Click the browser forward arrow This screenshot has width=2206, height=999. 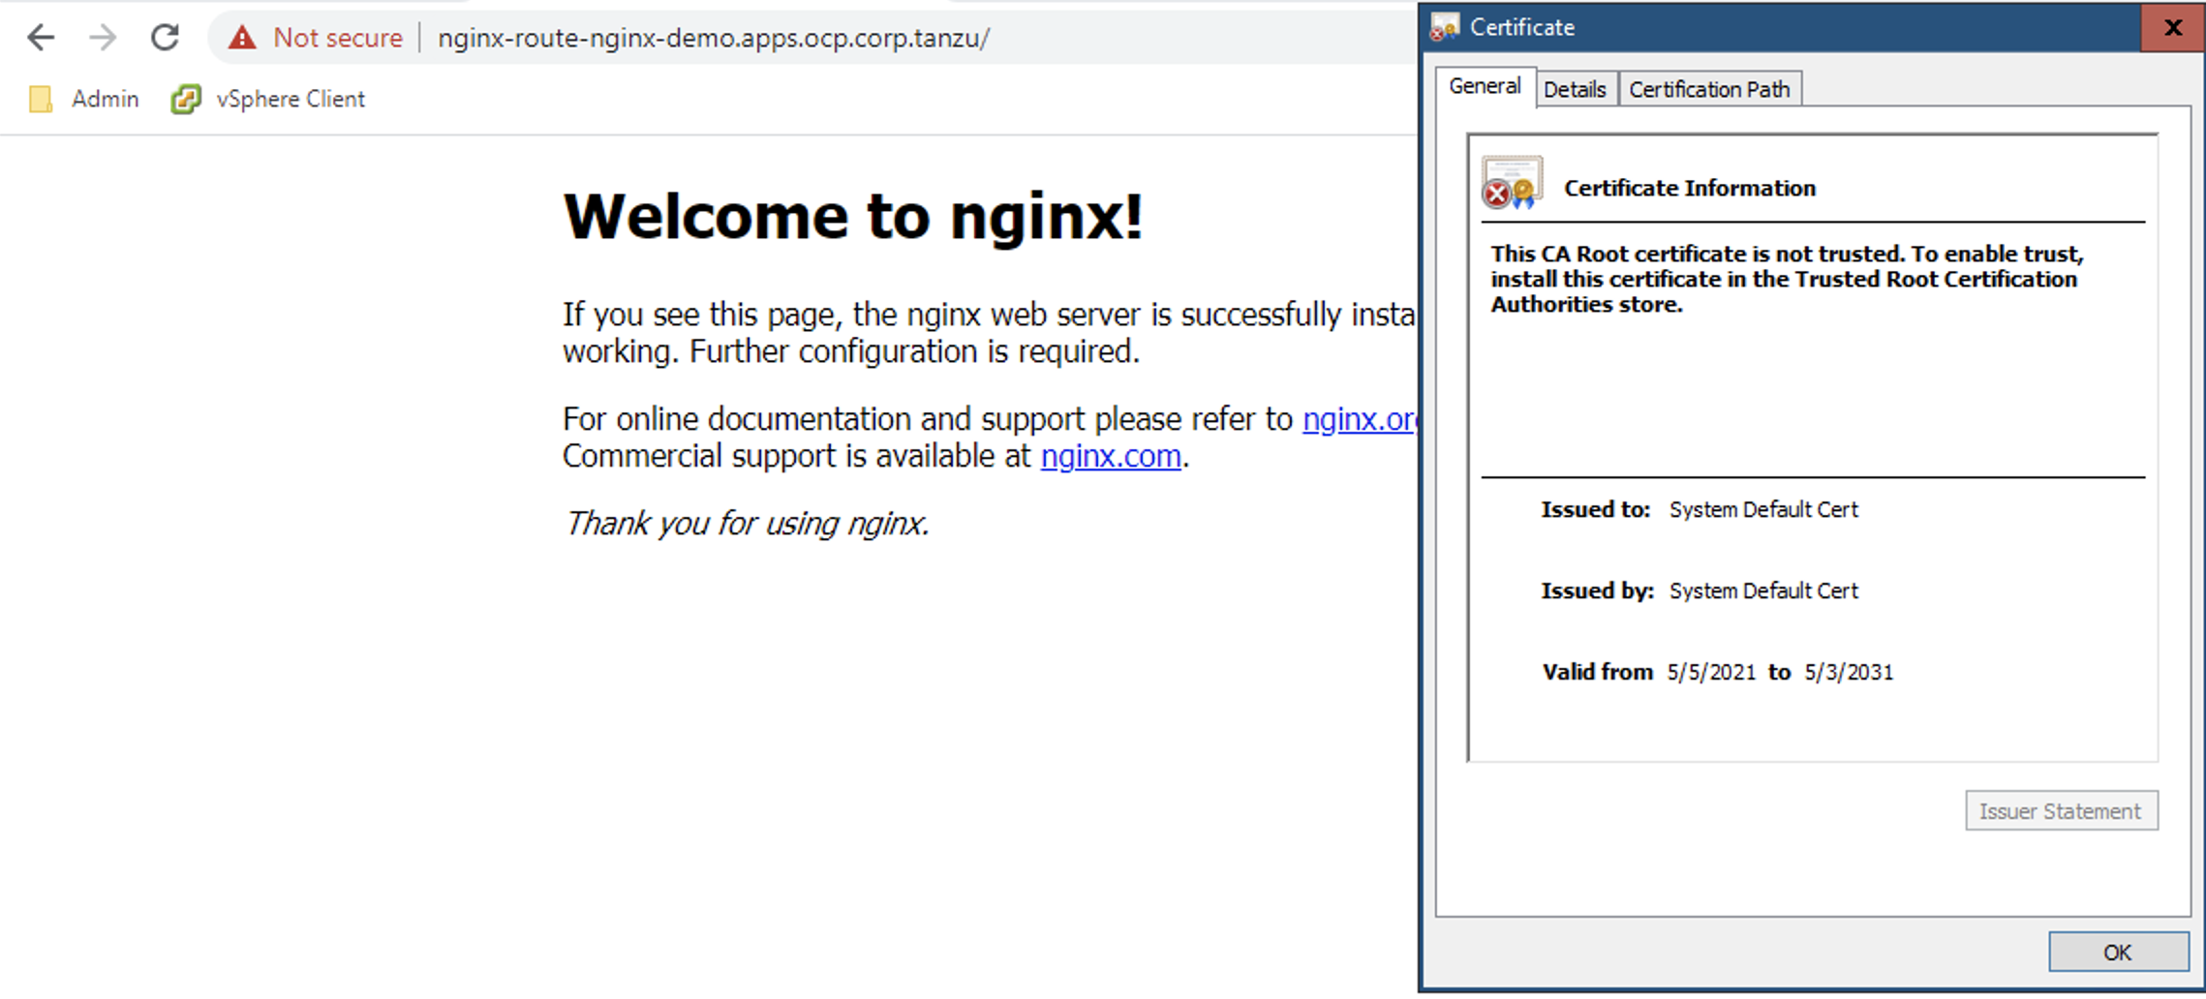(103, 38)
